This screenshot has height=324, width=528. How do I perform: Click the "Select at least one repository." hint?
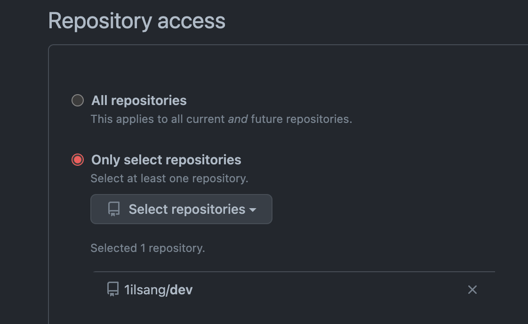[169, 178]
